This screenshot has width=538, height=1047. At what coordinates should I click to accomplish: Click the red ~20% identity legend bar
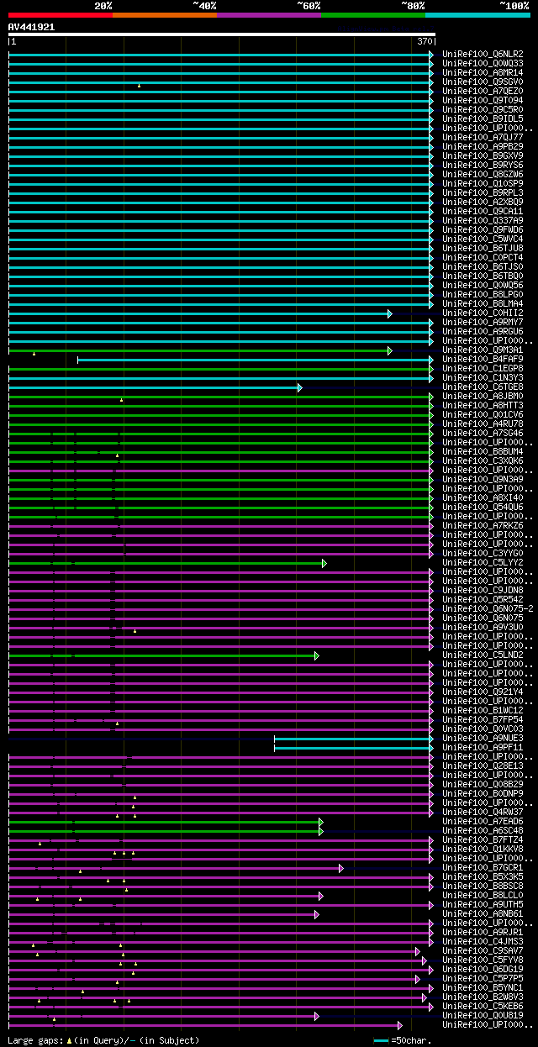61,14
